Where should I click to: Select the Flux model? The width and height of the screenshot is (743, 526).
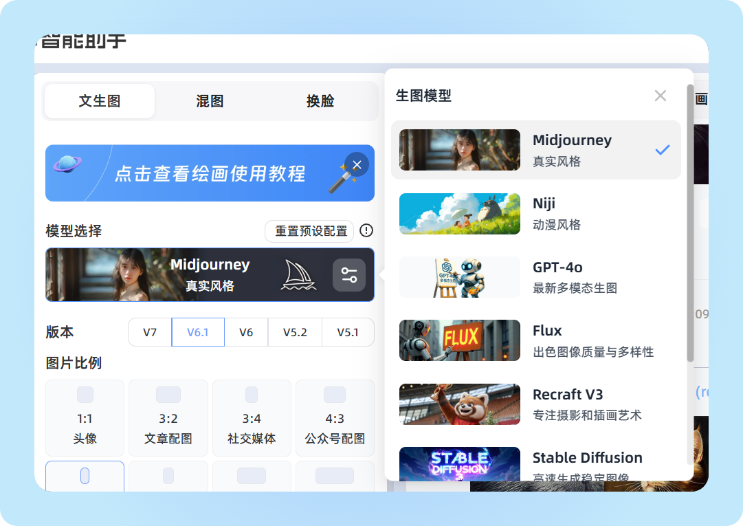click(x=536, y=341)
